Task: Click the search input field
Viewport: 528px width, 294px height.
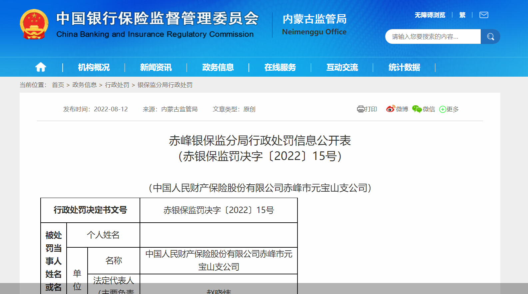Action: pos(433,37)
